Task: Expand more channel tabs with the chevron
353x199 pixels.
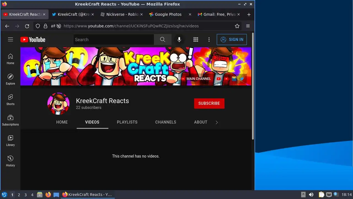Action: [x=216, y=122]
